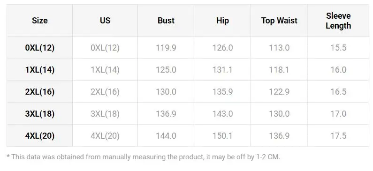The width and height of the screenshot is (373, 171).
Task: Select the 2XL(16) size row label
Action: (40, 92)
